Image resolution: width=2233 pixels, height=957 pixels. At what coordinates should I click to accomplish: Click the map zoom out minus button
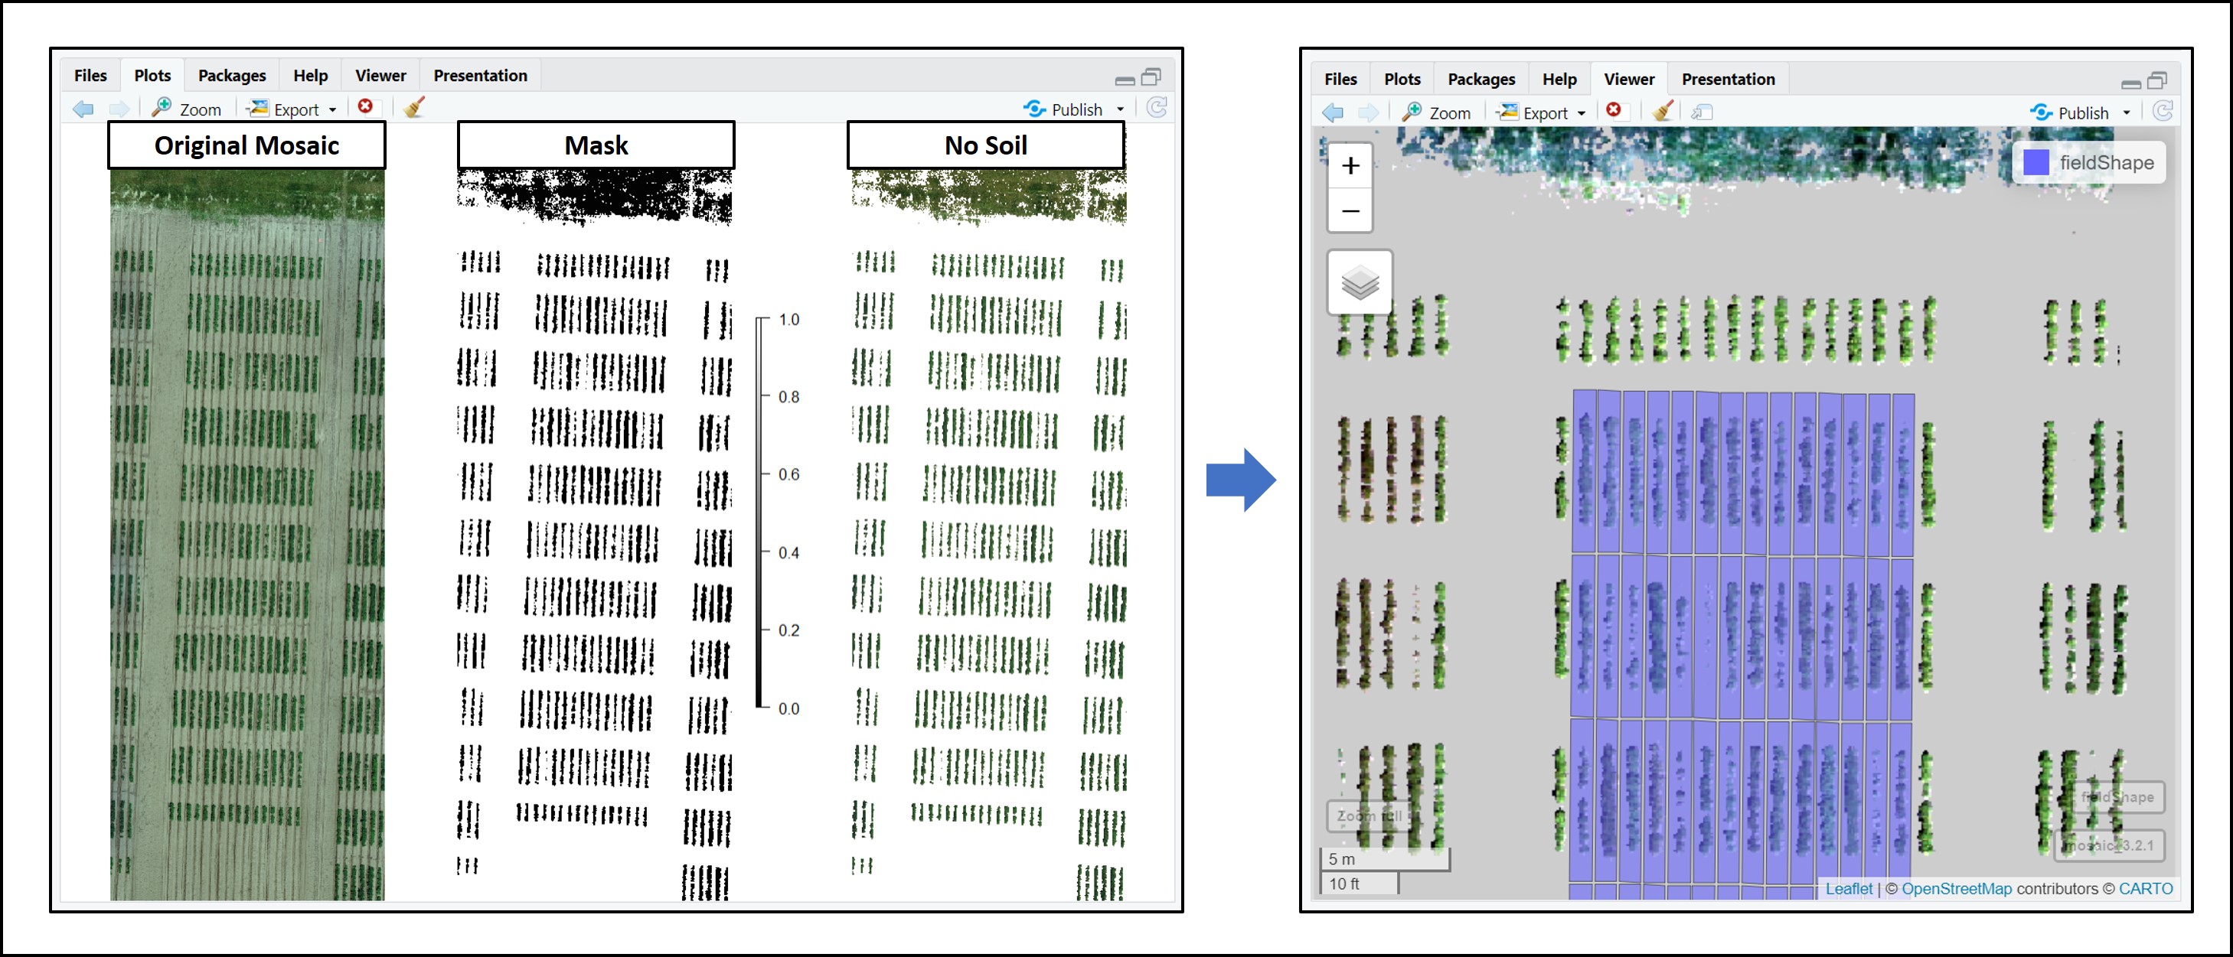(1350, 211)
